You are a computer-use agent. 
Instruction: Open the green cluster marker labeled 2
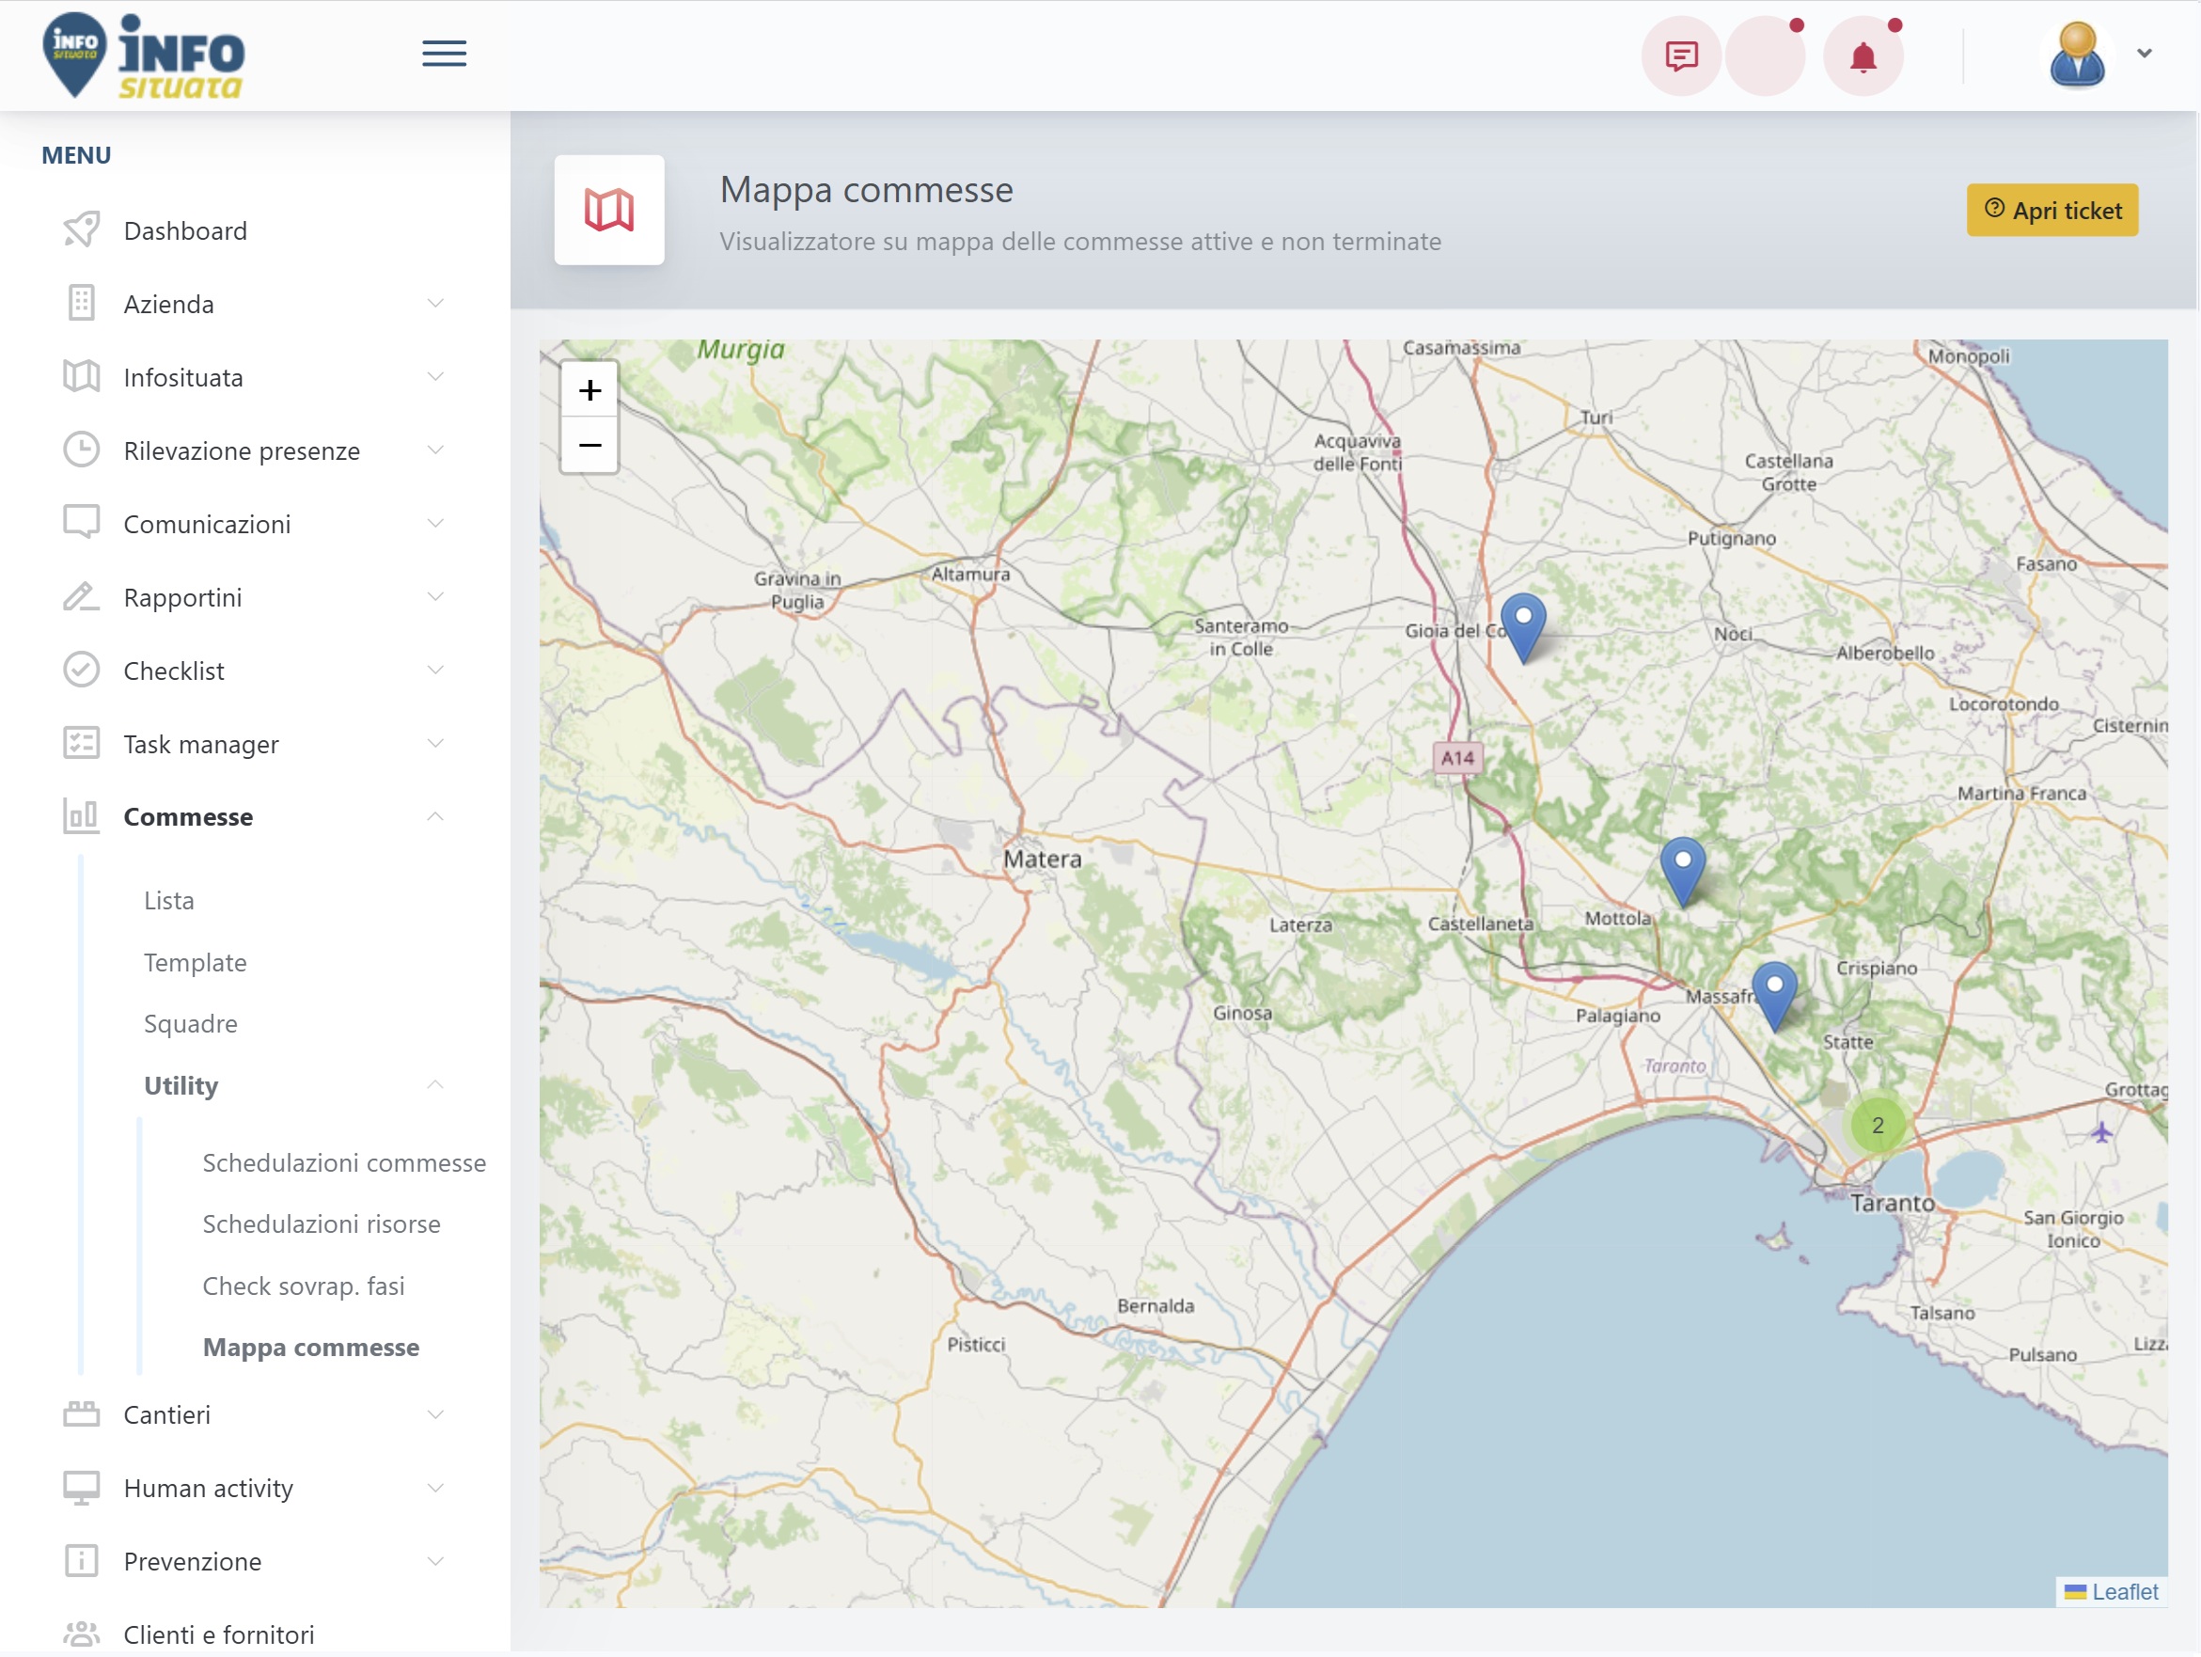click(x=1877, y=1125)
